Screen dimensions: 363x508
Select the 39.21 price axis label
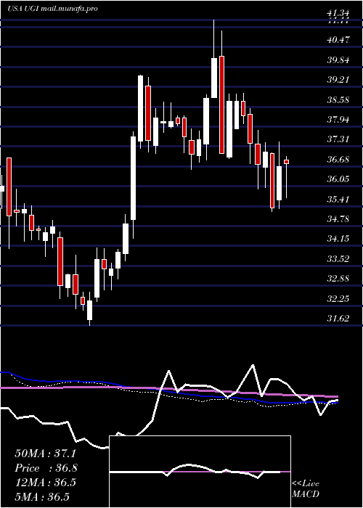(338, 80)
